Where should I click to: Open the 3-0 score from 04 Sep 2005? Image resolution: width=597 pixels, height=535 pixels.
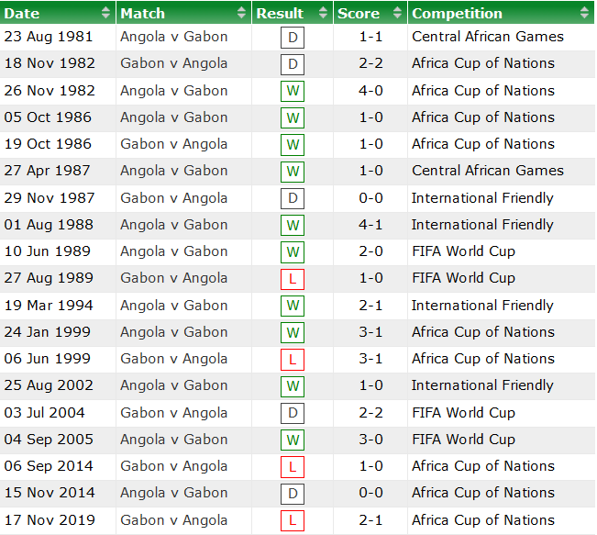click(370, 440)
